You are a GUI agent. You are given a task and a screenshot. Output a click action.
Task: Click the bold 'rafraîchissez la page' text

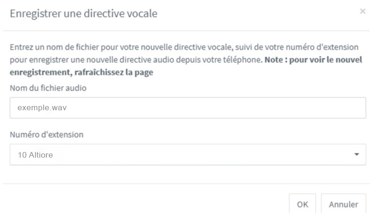pyautogui.click(x=117, y=73)
